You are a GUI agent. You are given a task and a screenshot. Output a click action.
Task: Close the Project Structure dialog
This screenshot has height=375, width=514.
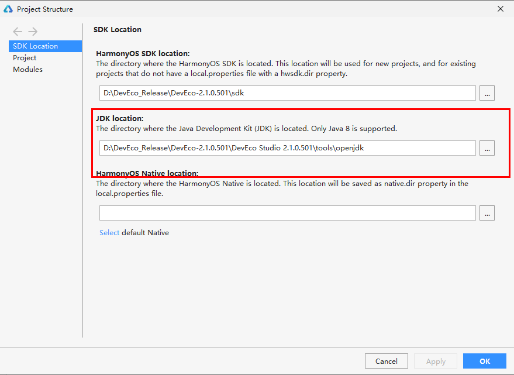click(x=501, y=9)
